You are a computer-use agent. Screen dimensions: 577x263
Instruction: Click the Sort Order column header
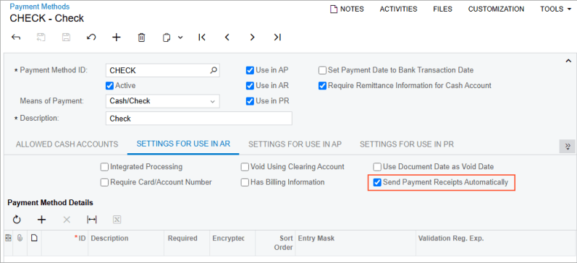pos(283,243)
